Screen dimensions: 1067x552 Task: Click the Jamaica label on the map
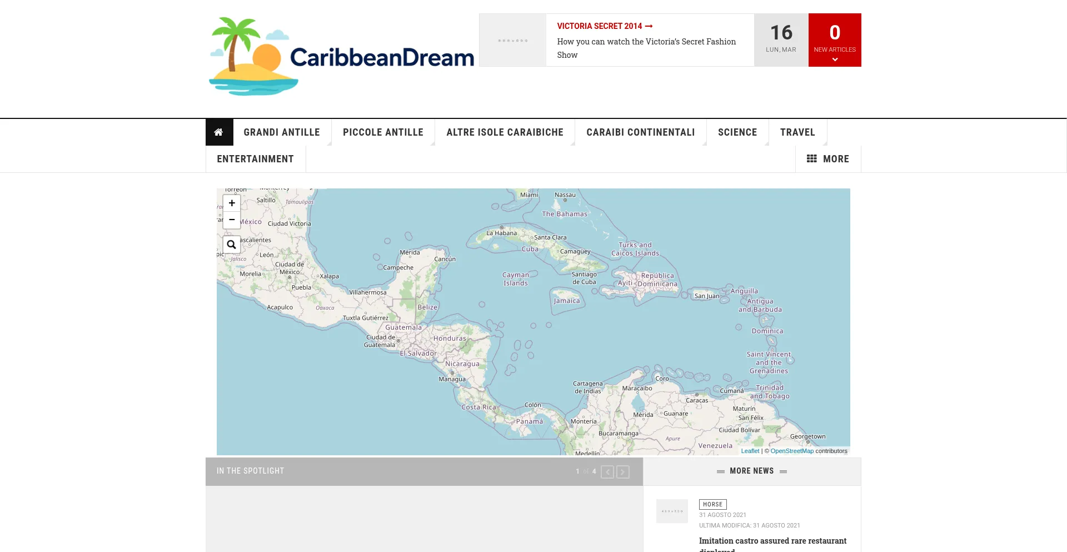[566, 301]
